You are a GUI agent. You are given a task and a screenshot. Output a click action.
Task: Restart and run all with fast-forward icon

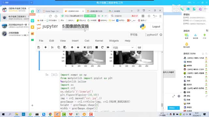108,47
